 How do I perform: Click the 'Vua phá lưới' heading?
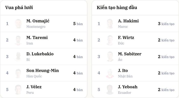pyautogui.click(x=19, y=7)
